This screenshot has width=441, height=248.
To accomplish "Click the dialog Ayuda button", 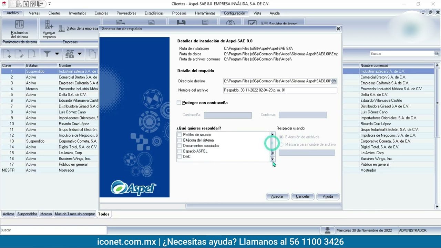I will point(328,196).
